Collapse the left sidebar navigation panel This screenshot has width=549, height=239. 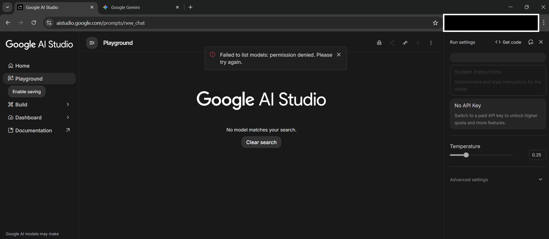pyautogui.click(x=92, y=43)
